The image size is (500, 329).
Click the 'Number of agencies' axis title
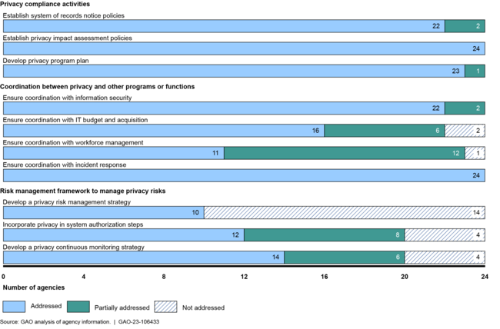click(x=33, y=290)
